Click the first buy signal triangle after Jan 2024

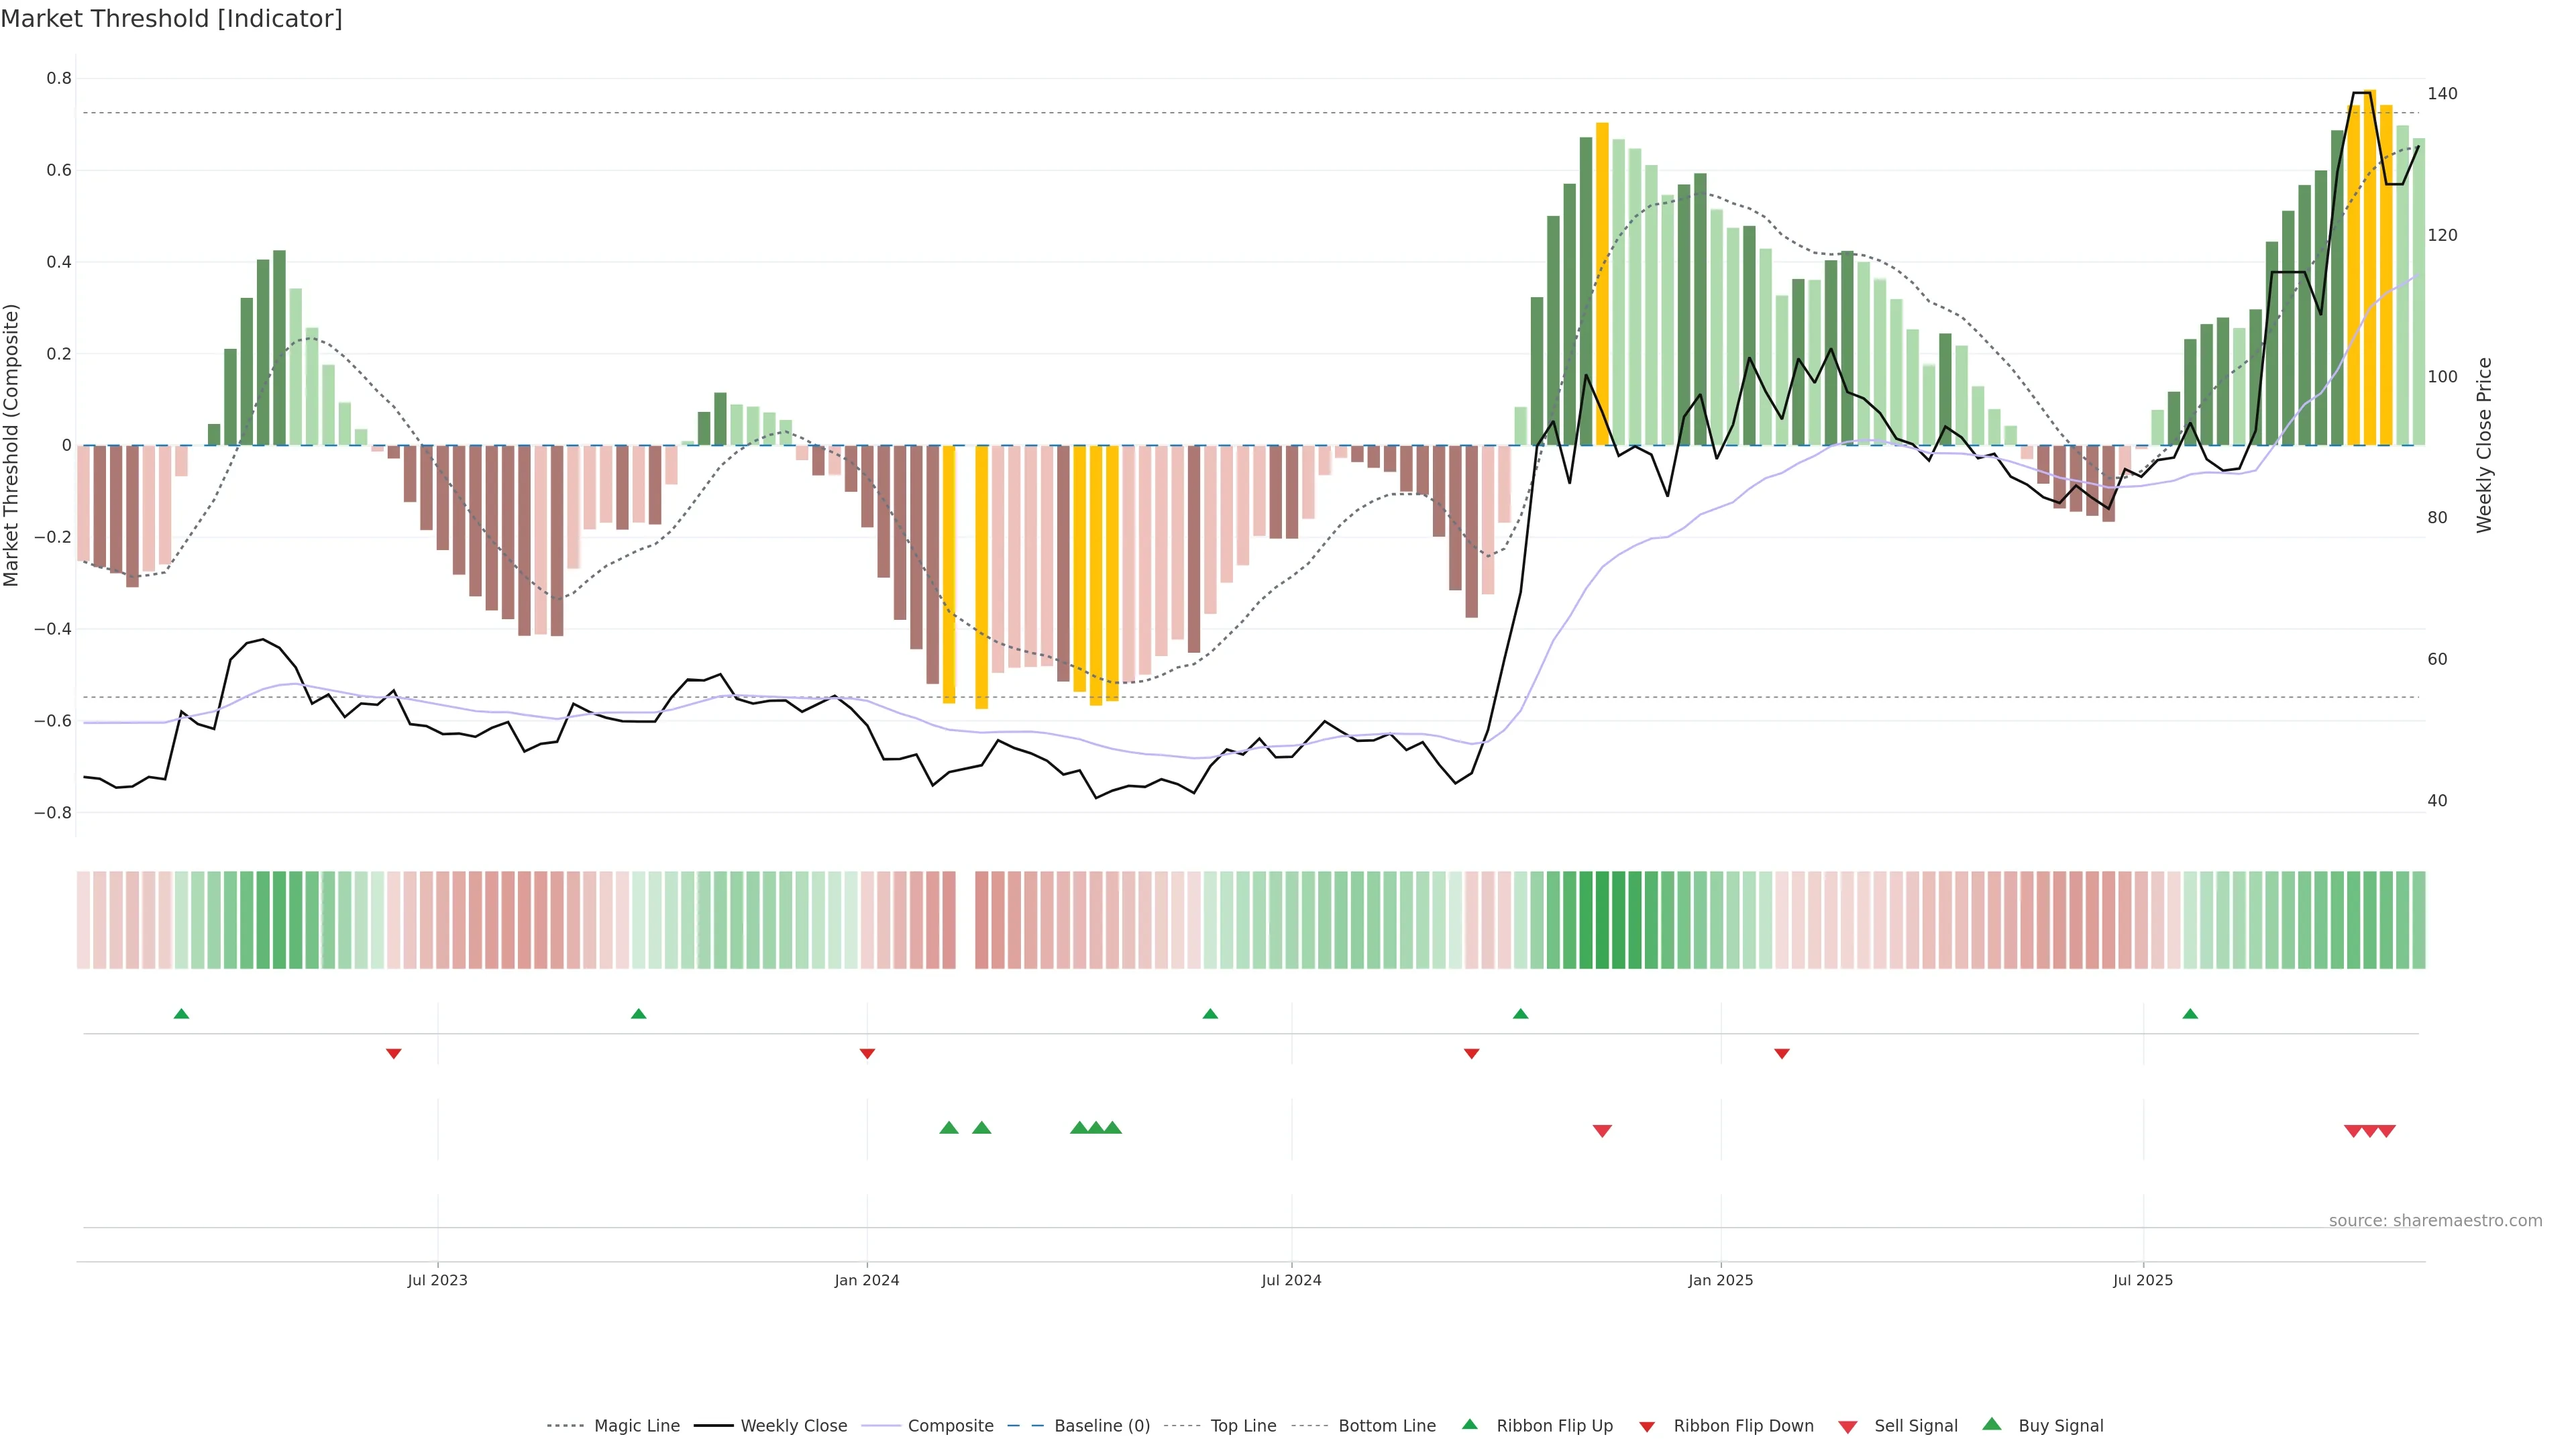[949, 1128]
